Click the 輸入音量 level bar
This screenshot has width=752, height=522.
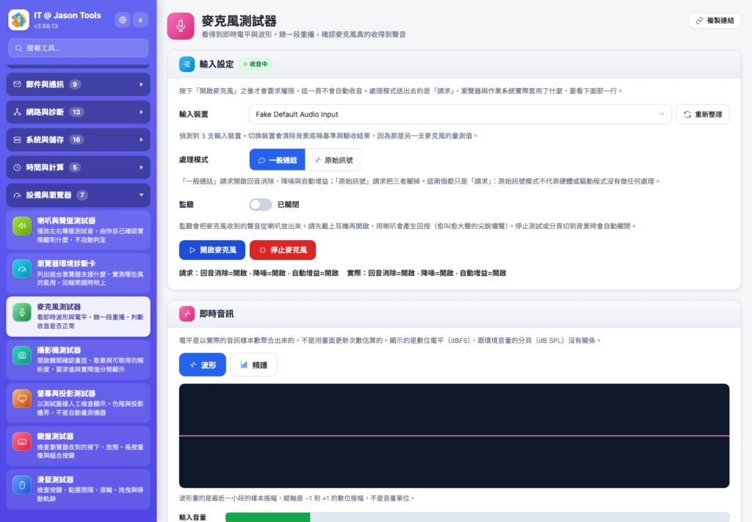tap(477, 517)
